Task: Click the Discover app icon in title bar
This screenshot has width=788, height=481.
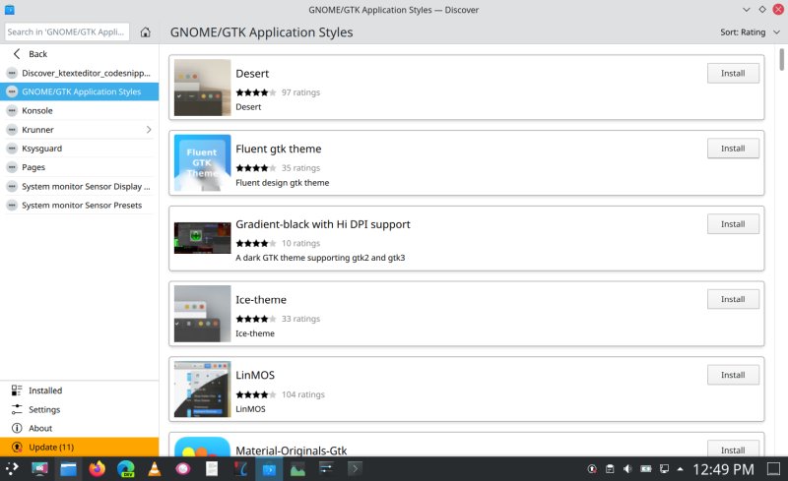Action: [10, 10]
